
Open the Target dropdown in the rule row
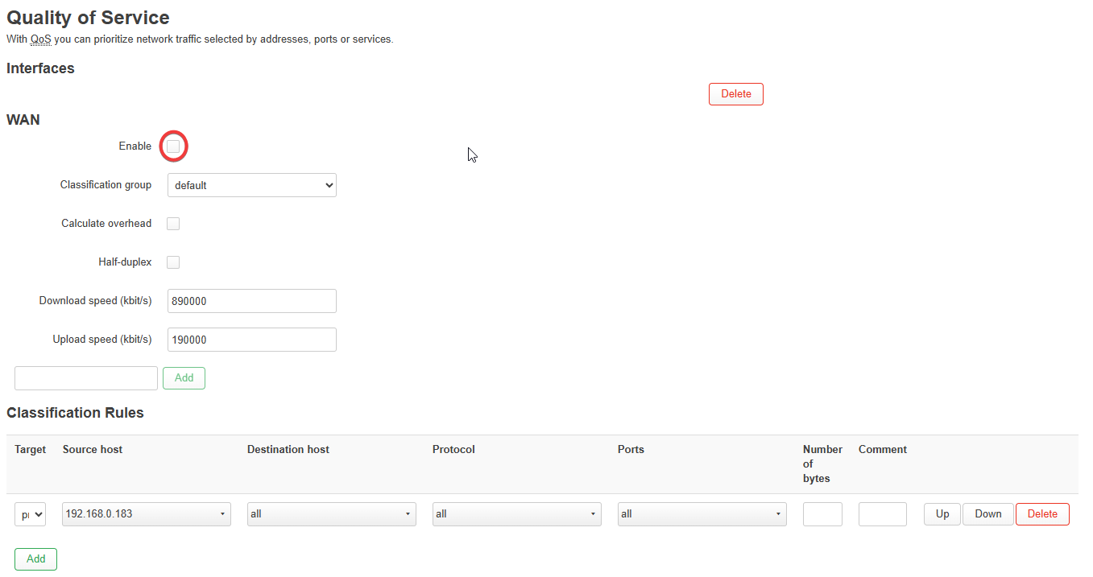click(30, 514)
